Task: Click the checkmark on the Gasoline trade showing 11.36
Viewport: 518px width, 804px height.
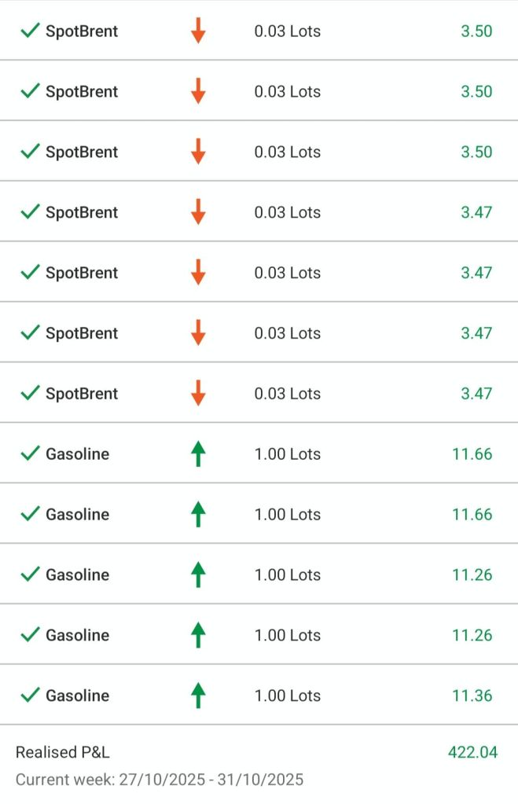Action: (x=30, y=695)
